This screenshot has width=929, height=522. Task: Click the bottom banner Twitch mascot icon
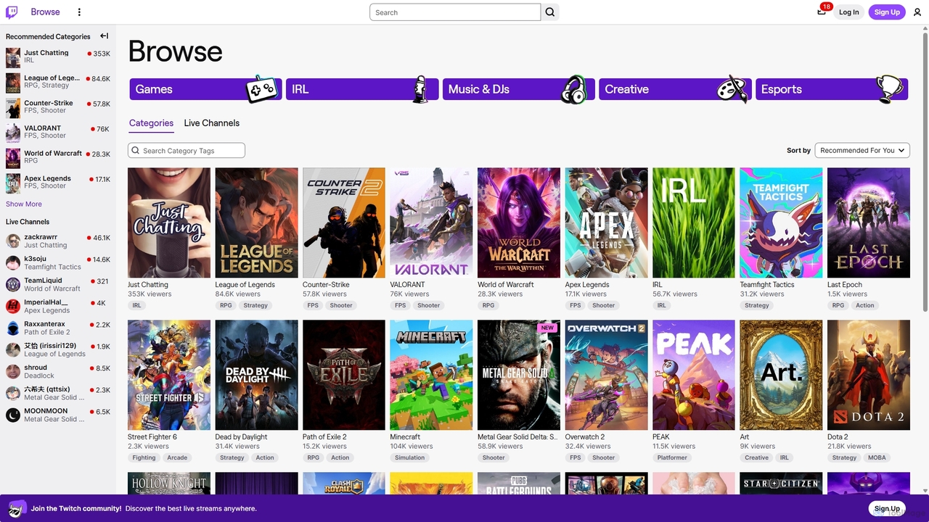tap(17, 508)
